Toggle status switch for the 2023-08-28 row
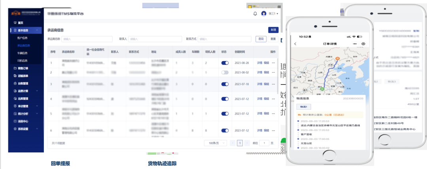Screen dimensions: 427x169 (225, 63)
